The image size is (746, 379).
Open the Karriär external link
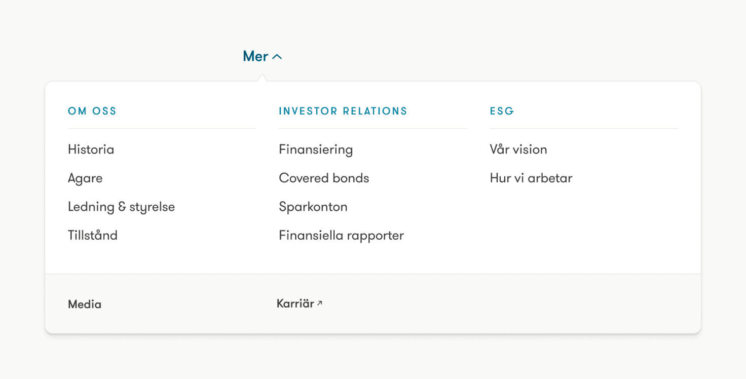(295, 304)
